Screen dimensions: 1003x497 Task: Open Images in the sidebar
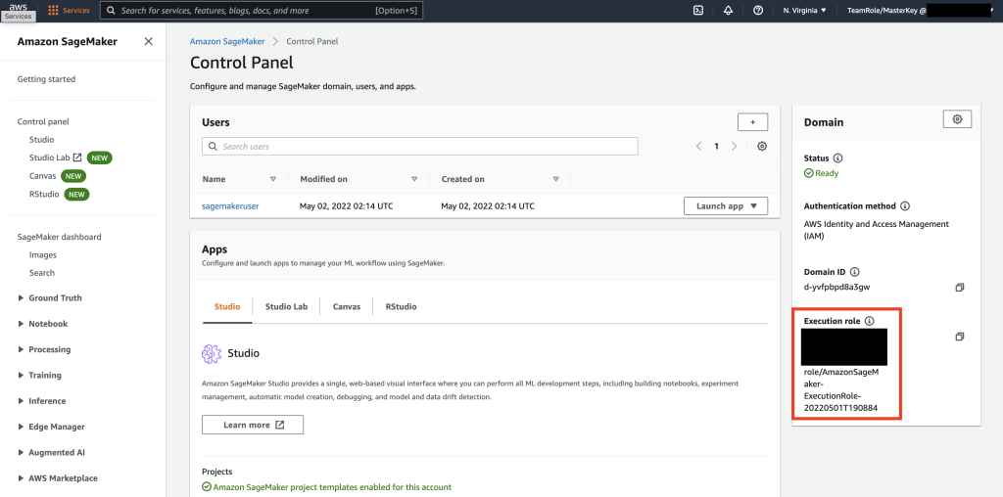[43, 255]
